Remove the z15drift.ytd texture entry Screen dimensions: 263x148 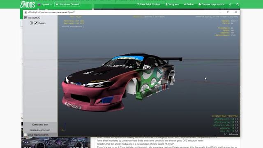[236, 131]
